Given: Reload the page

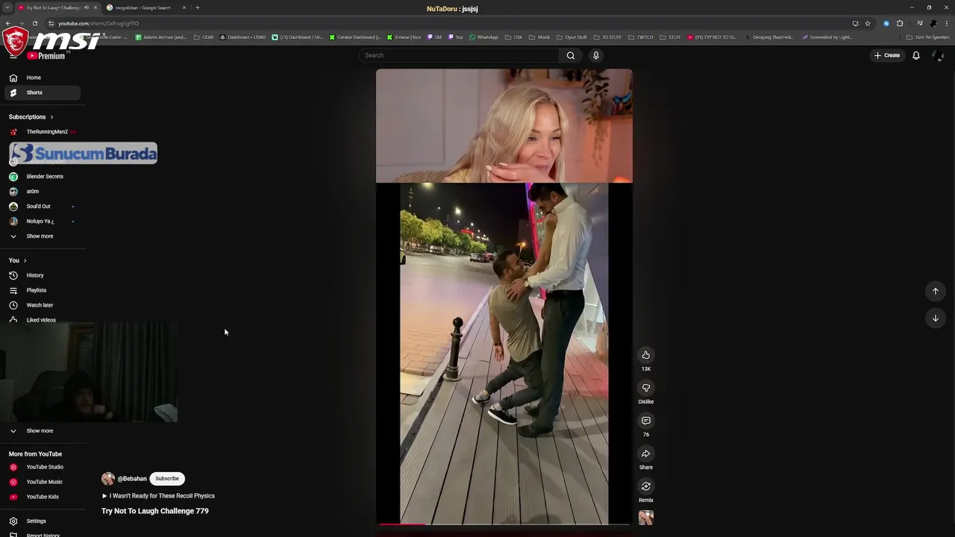Looking at the screenshot, I should 35,23.
